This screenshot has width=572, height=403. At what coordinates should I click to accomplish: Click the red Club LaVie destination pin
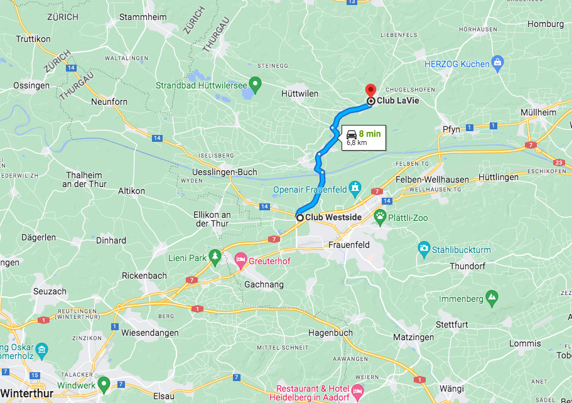370,90
